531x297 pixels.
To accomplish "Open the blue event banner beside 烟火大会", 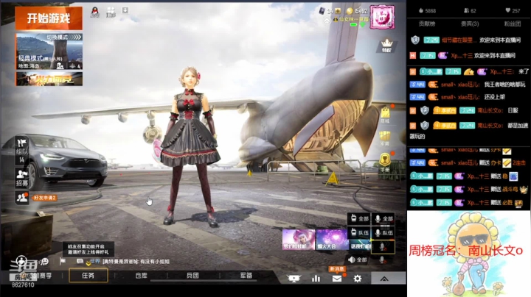I will coord(361,244).
